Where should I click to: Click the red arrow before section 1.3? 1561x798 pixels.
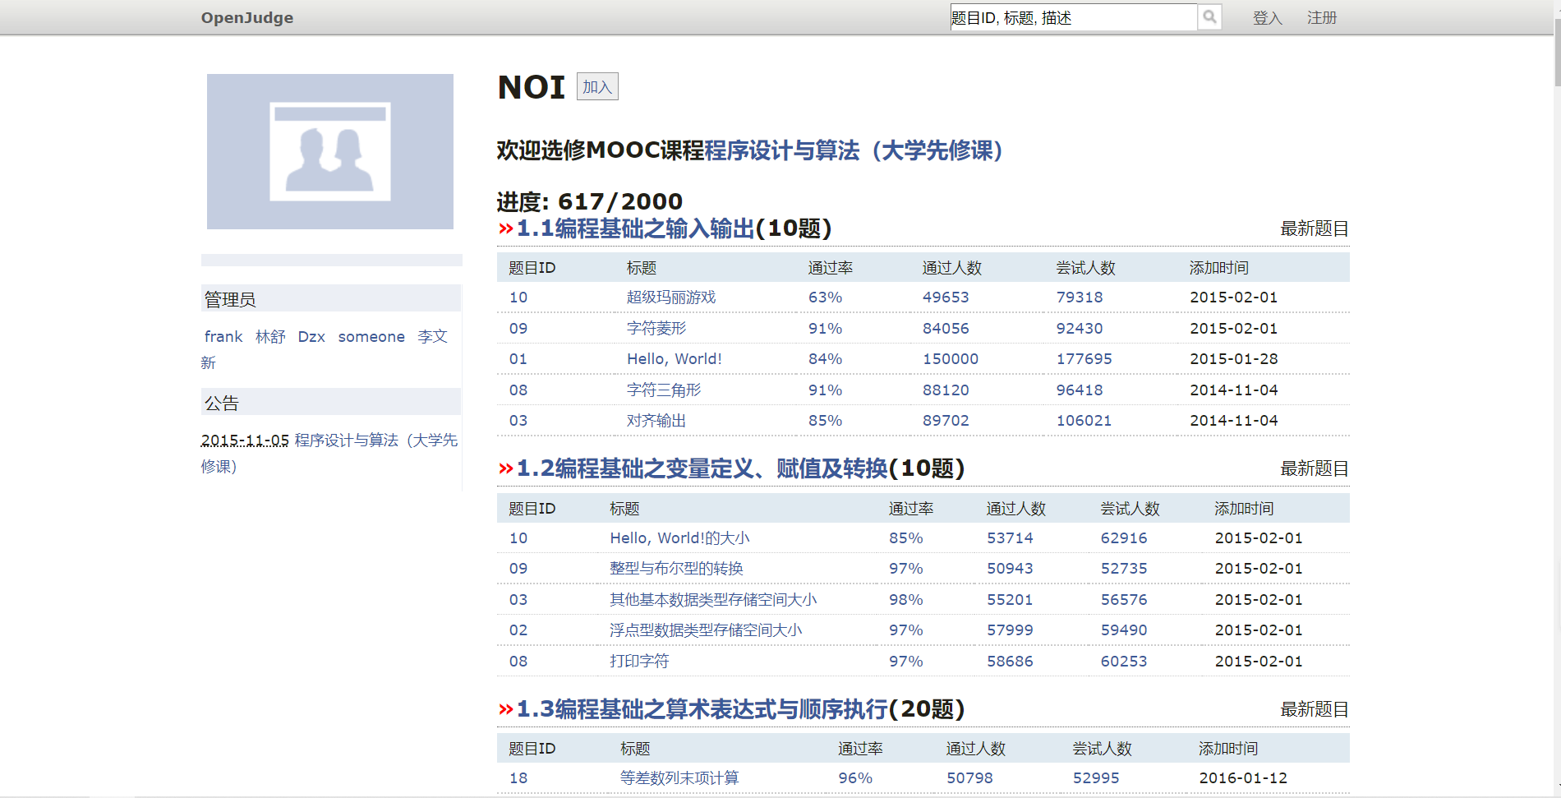click(504, 708)
